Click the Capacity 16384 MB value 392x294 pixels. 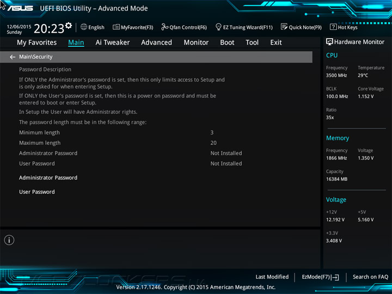[337, 179]
